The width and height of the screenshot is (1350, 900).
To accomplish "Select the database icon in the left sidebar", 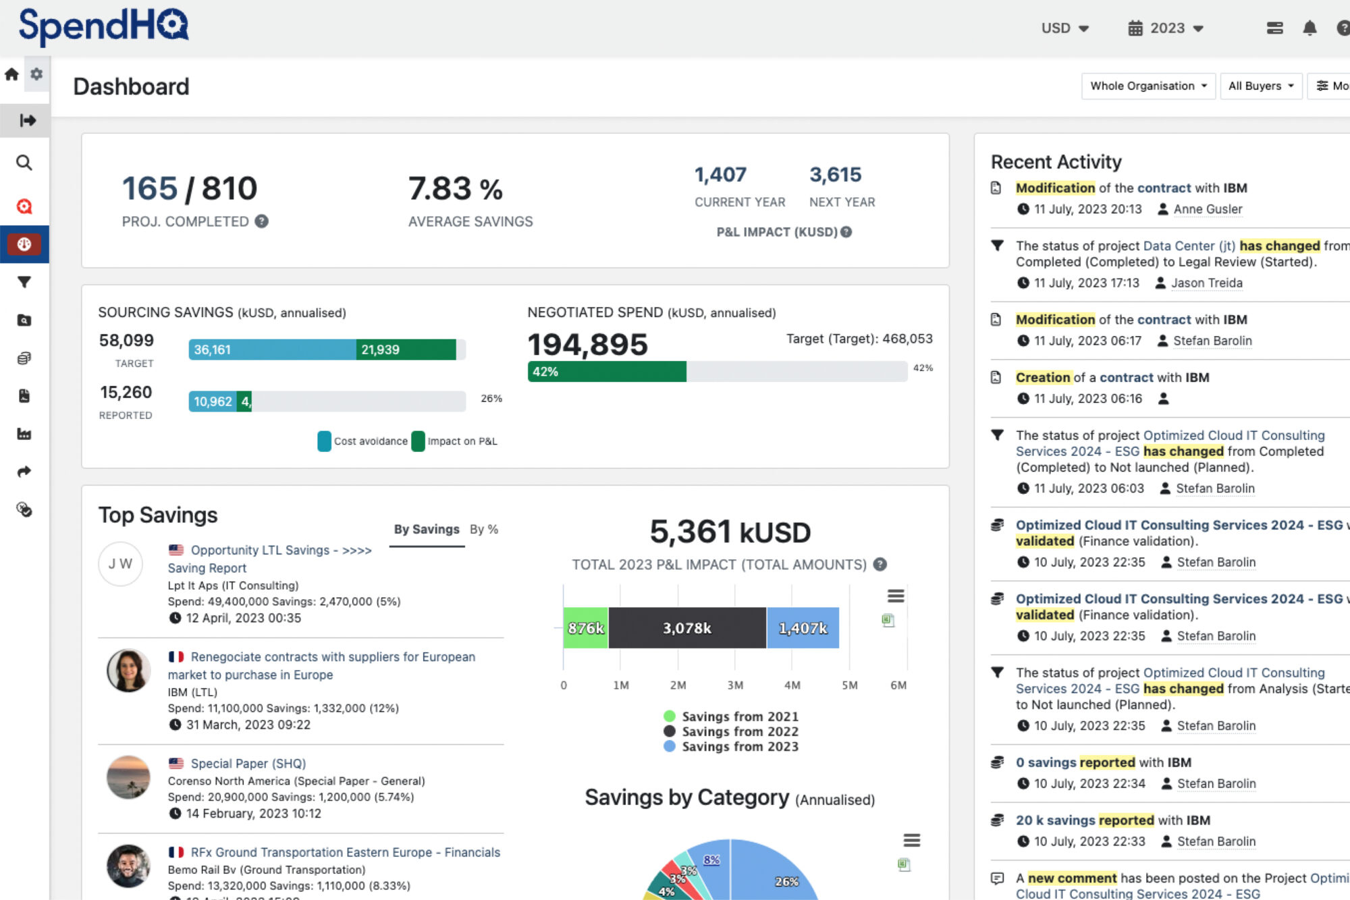I will [x=25, y=358].
